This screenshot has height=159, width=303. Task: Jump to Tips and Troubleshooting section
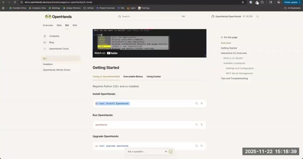click(x=234, y=78)
